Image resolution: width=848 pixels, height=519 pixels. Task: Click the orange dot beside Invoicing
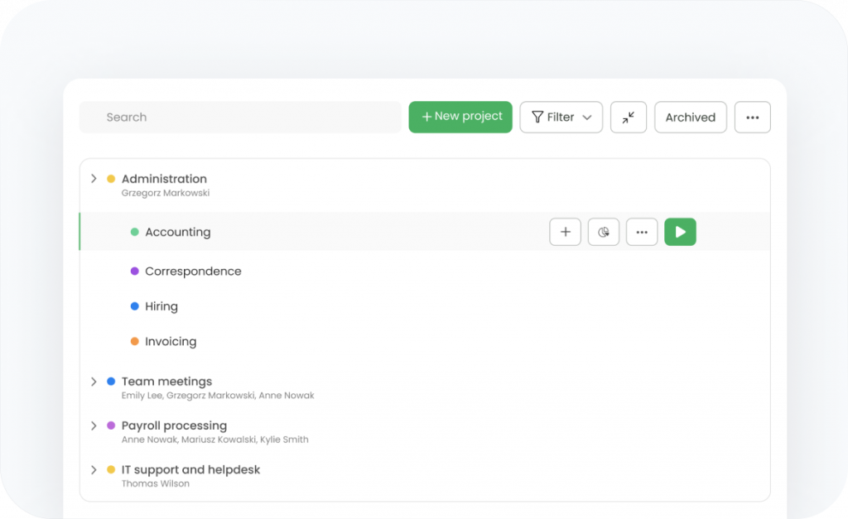tap(135, 341)
